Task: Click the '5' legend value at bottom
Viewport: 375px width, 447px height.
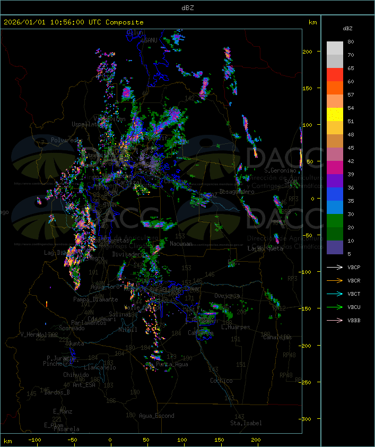Action: [x=349, y=254]
